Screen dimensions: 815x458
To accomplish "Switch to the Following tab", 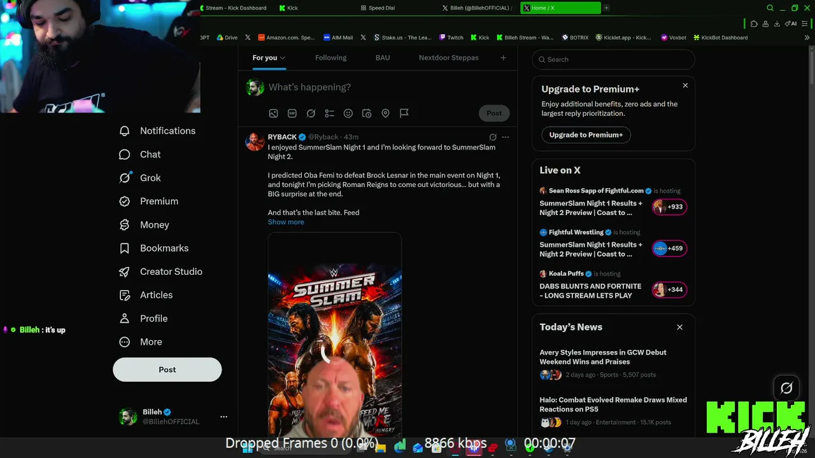I will 331,58.
